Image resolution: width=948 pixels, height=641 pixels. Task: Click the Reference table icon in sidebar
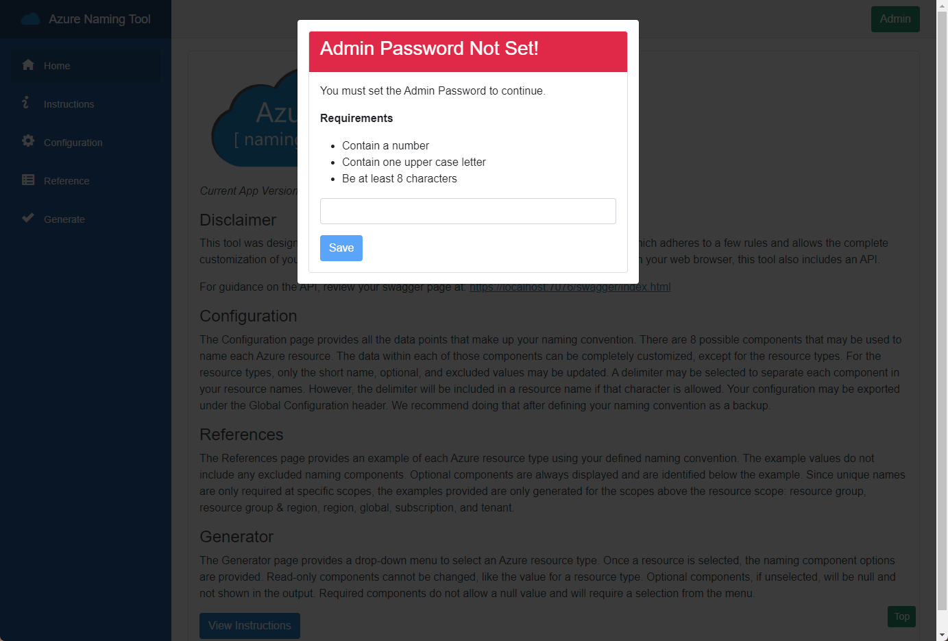click(27, 180)
